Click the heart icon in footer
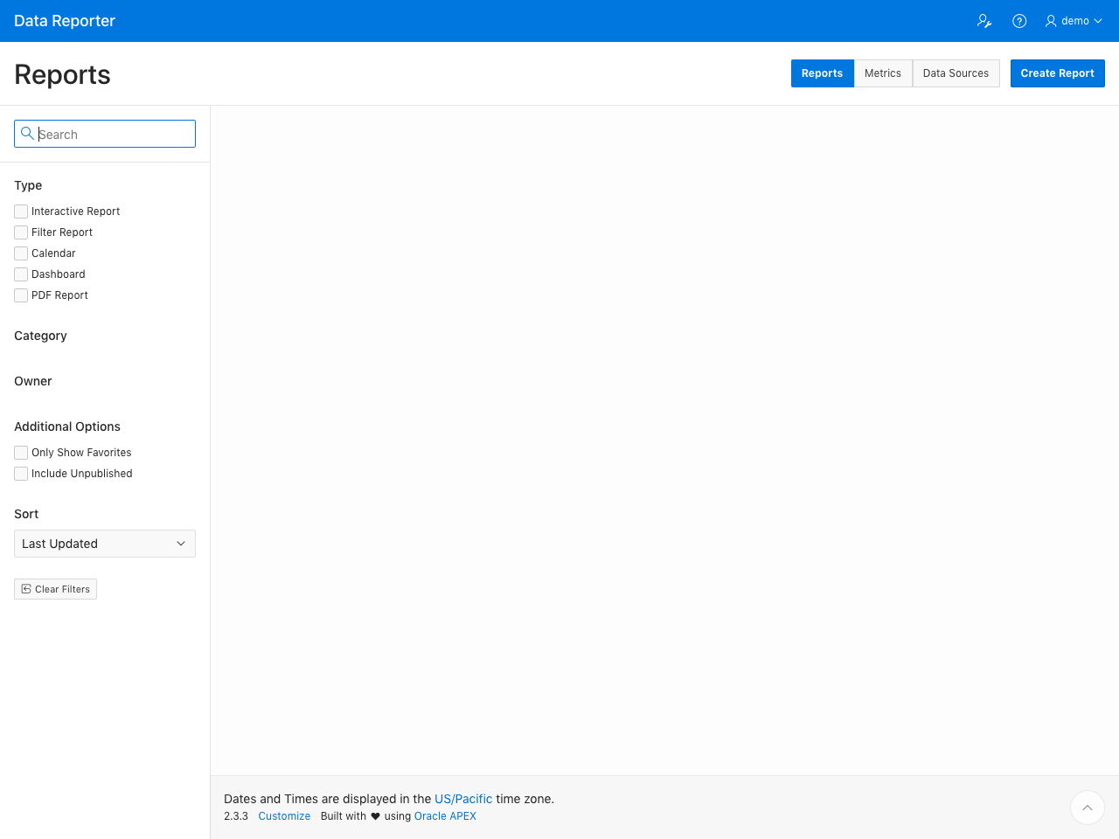 (376, 816)
